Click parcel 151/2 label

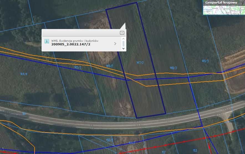coord(131,143)
